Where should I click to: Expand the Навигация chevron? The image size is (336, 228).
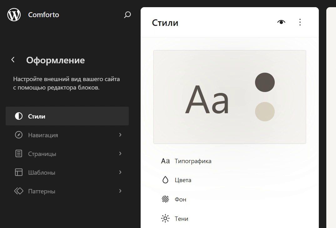(120, 135)
